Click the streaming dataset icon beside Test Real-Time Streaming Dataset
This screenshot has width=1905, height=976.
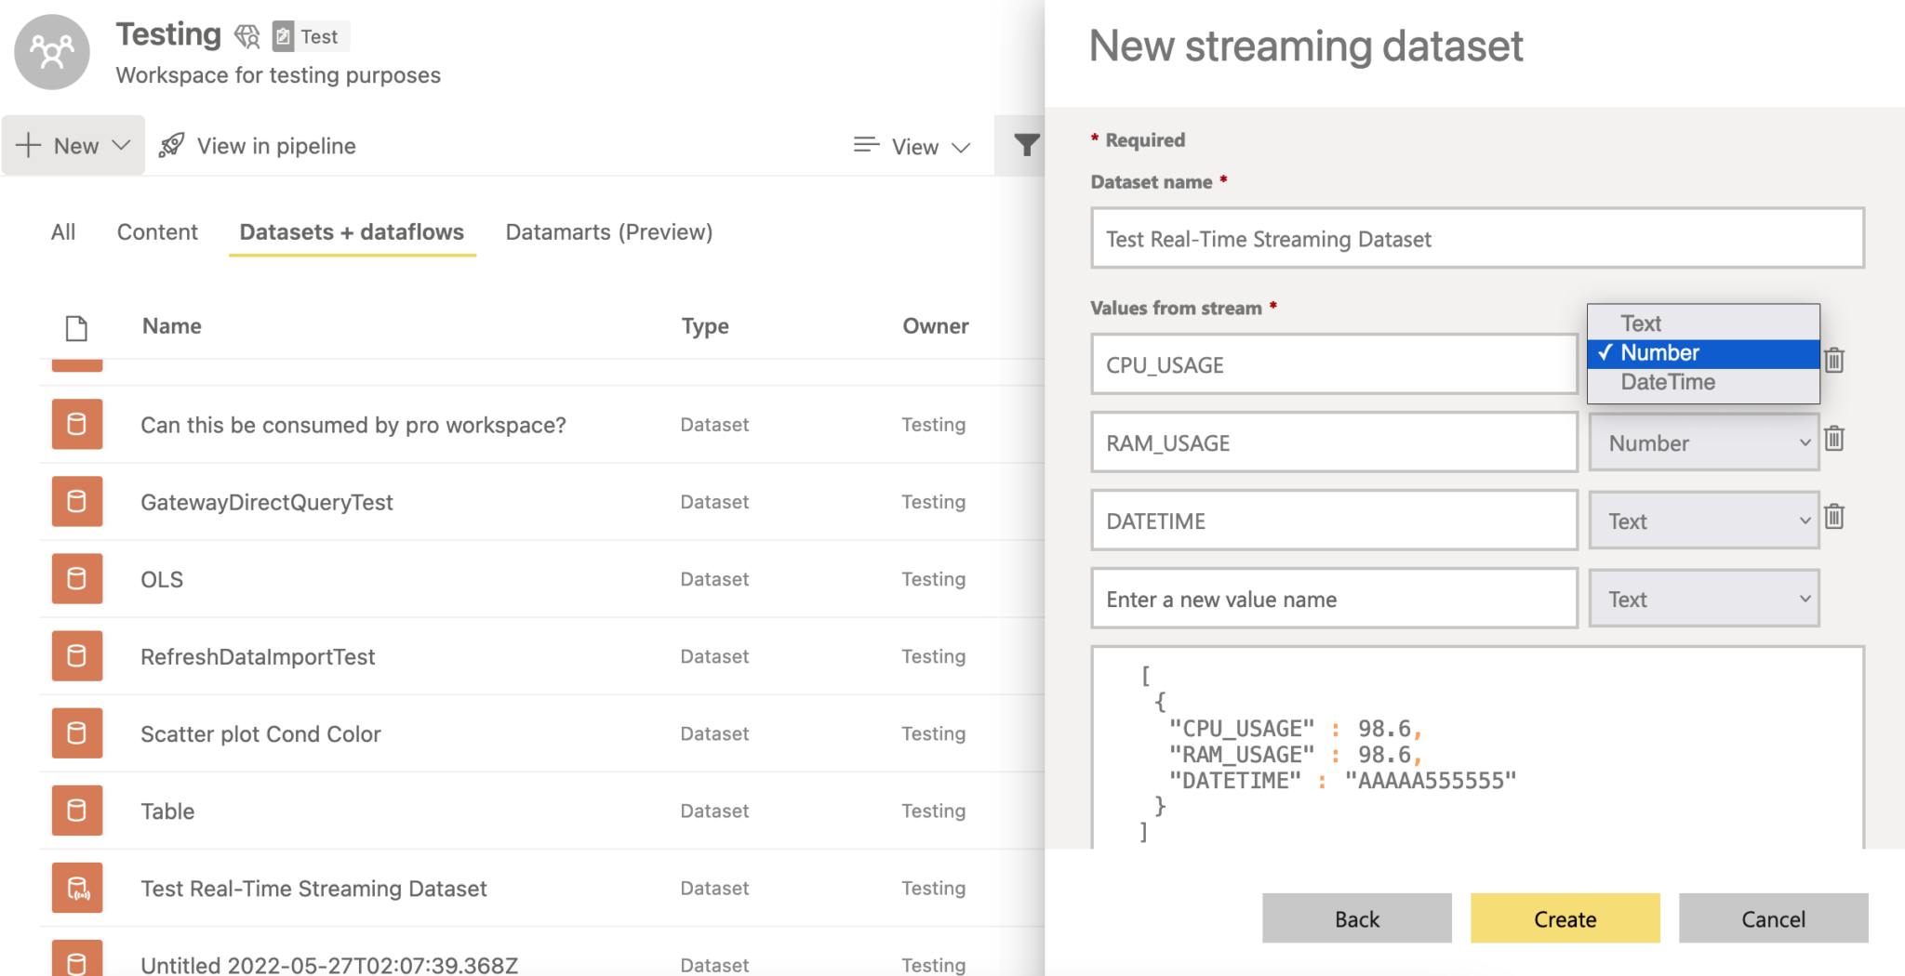(76, 888)
